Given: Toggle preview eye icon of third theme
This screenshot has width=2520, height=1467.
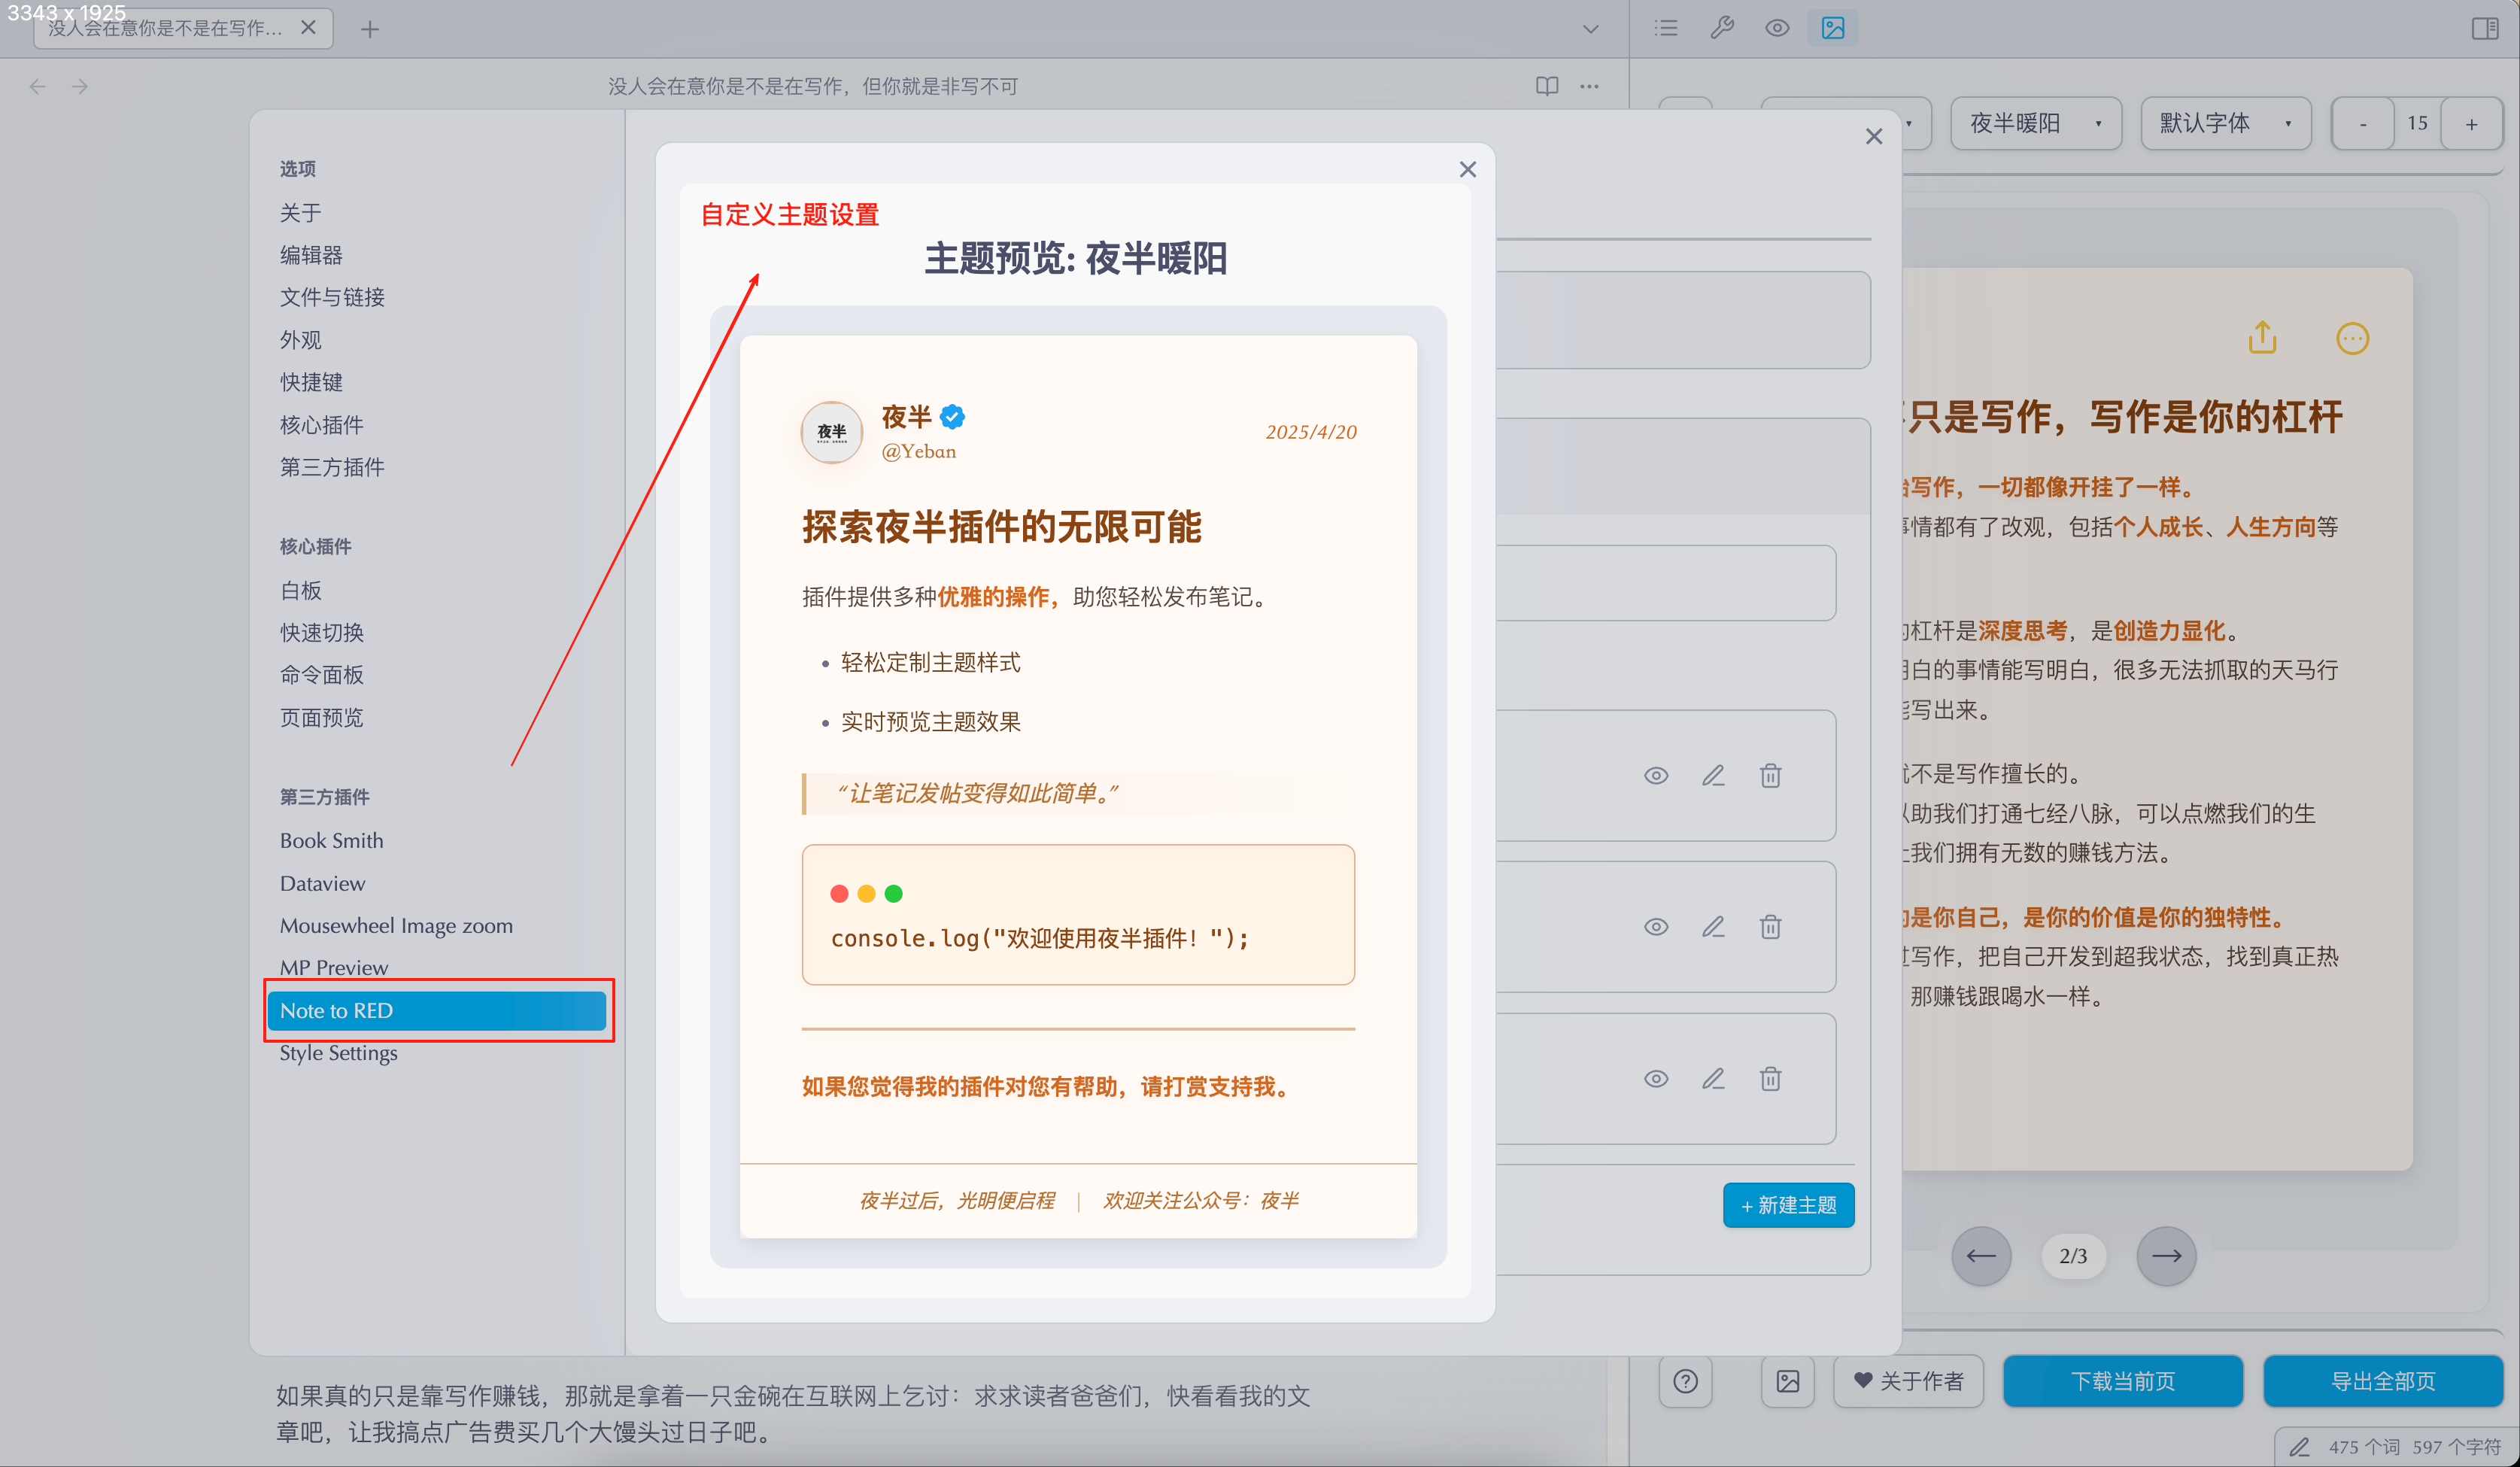Looking at the screenshot, I should pos(1656,1079).
